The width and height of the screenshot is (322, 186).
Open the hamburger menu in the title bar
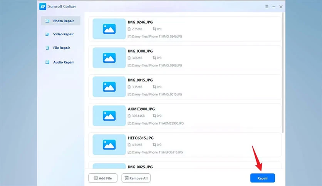point(267,7)
